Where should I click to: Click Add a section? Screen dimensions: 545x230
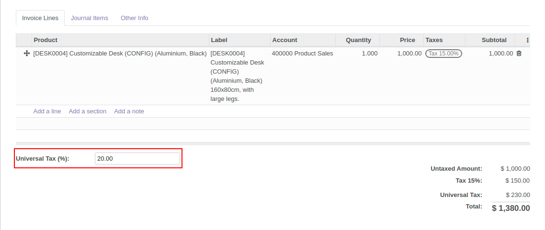click(87, 111)
